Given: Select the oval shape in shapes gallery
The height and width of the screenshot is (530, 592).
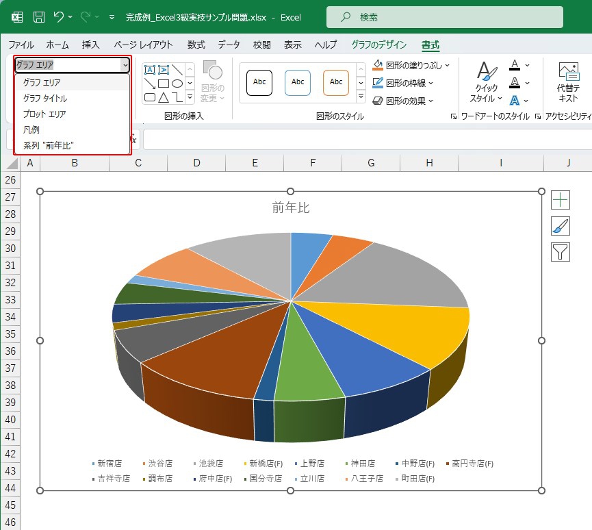Looking at the screenshot, I should (x=177, y=84).
